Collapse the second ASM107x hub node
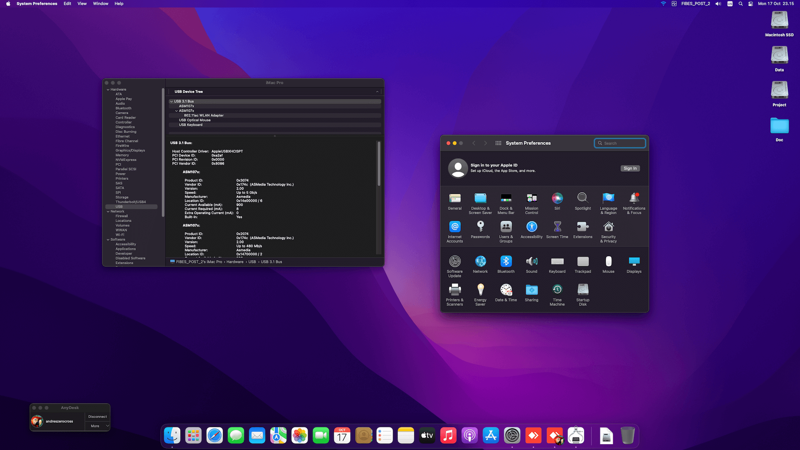The height and width of the screenshot is (450, 800). (176, 111)
